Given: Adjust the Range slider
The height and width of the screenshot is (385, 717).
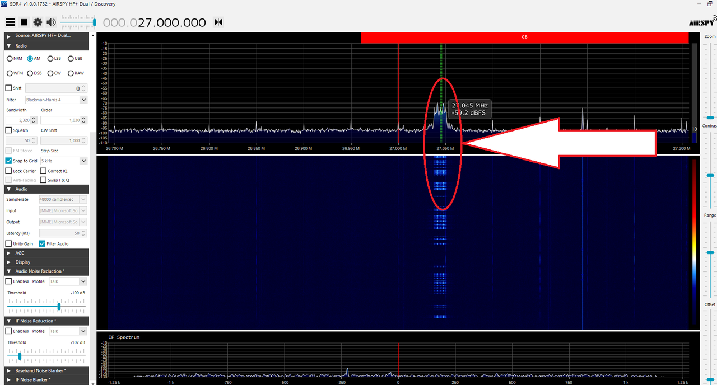Looking at the screenshot, I should click(x=710, y=260).
